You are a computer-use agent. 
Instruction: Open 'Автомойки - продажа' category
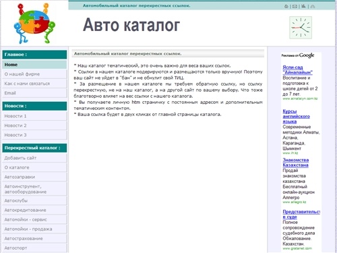[x=34, y=229]
